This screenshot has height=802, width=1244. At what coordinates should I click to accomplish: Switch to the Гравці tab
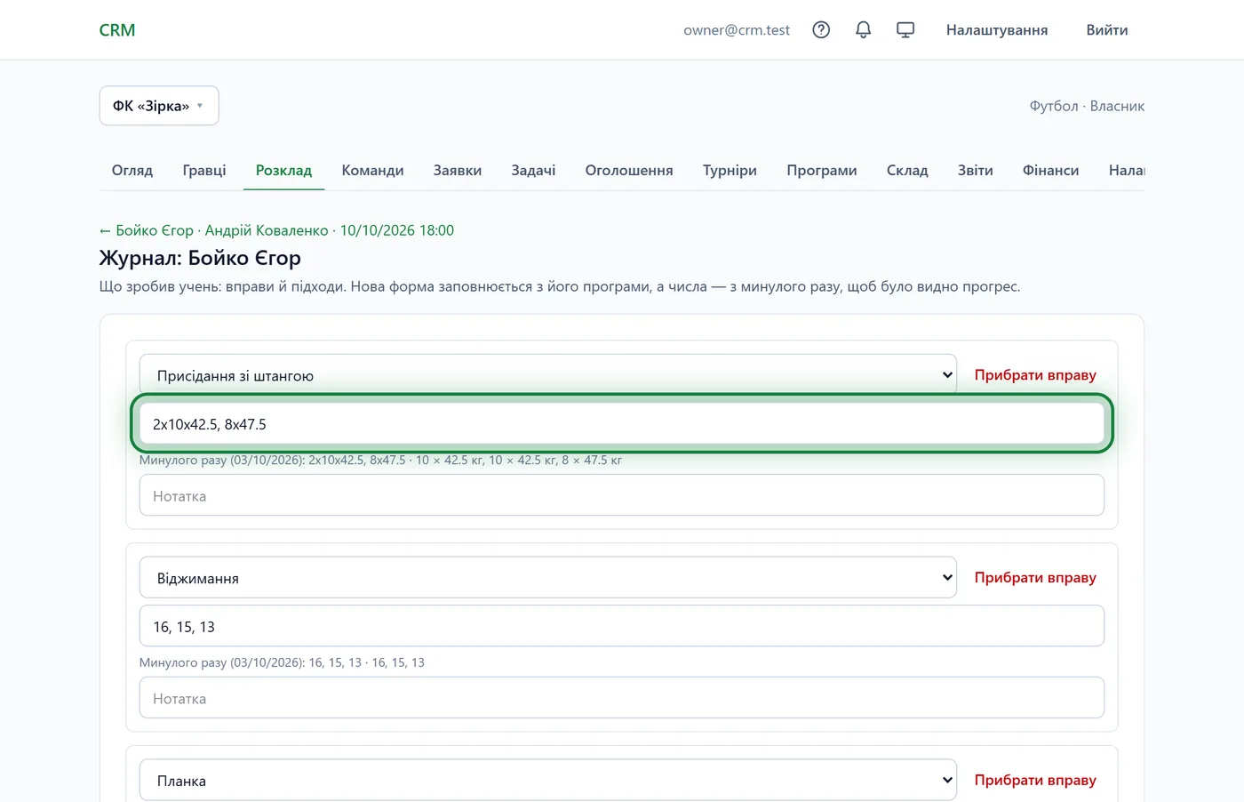pyautogui.click(x=204, y=170)
